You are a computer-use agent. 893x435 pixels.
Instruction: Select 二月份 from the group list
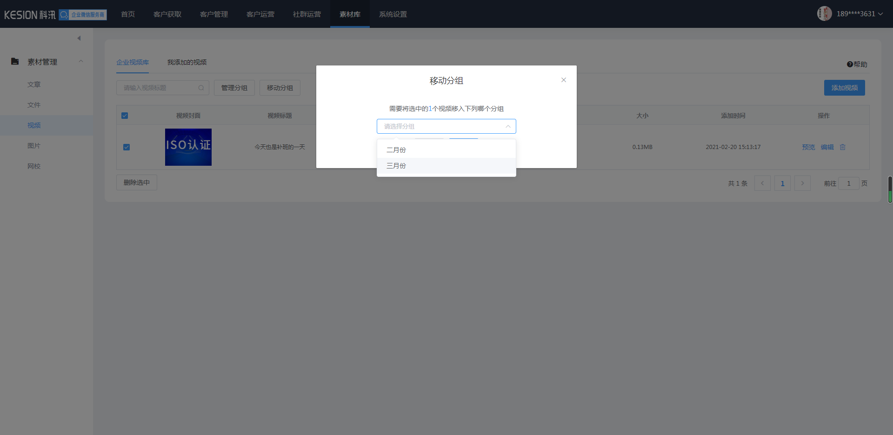click(396, 150)
